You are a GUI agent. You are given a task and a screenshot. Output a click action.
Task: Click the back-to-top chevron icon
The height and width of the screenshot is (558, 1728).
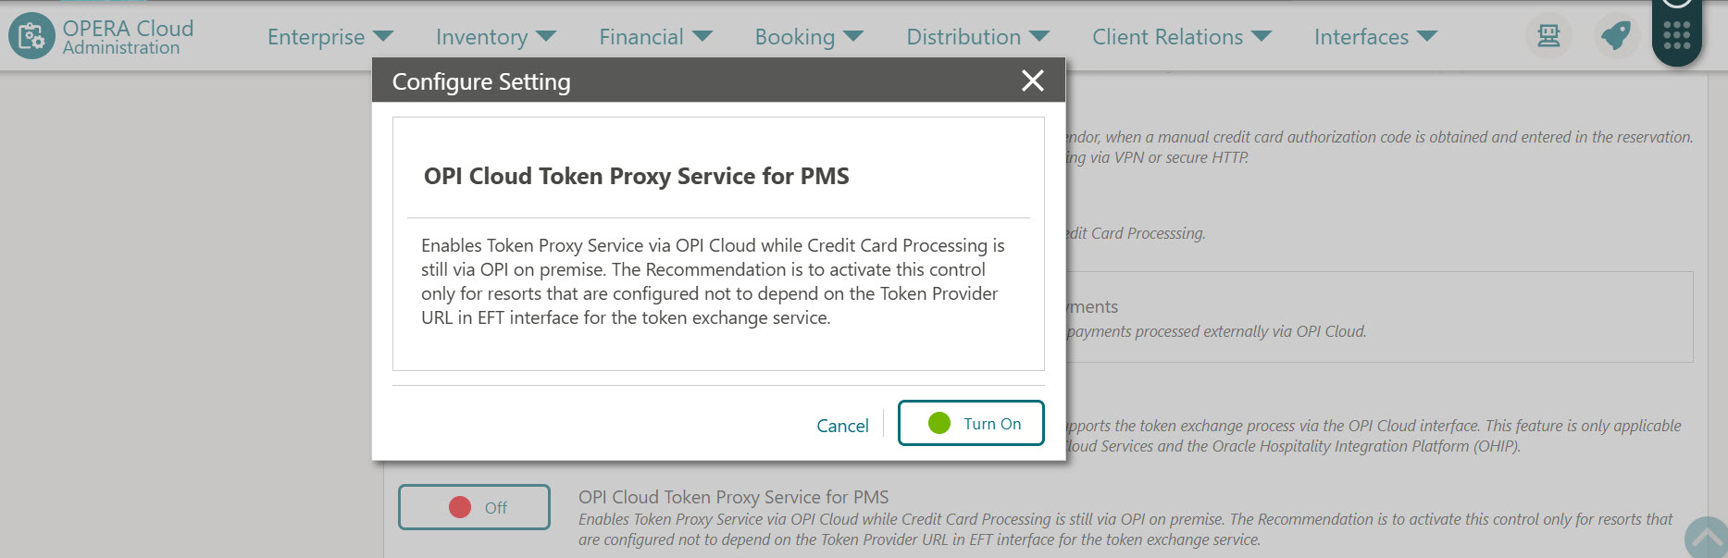click(1707, 535)
